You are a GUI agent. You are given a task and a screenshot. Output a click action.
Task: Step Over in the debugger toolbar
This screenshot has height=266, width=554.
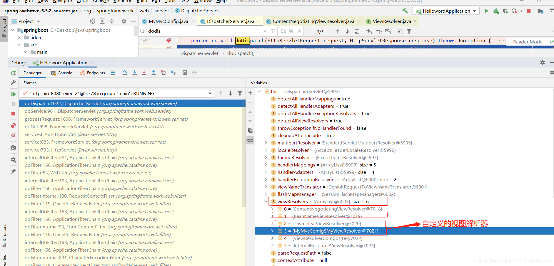[125, 73]
